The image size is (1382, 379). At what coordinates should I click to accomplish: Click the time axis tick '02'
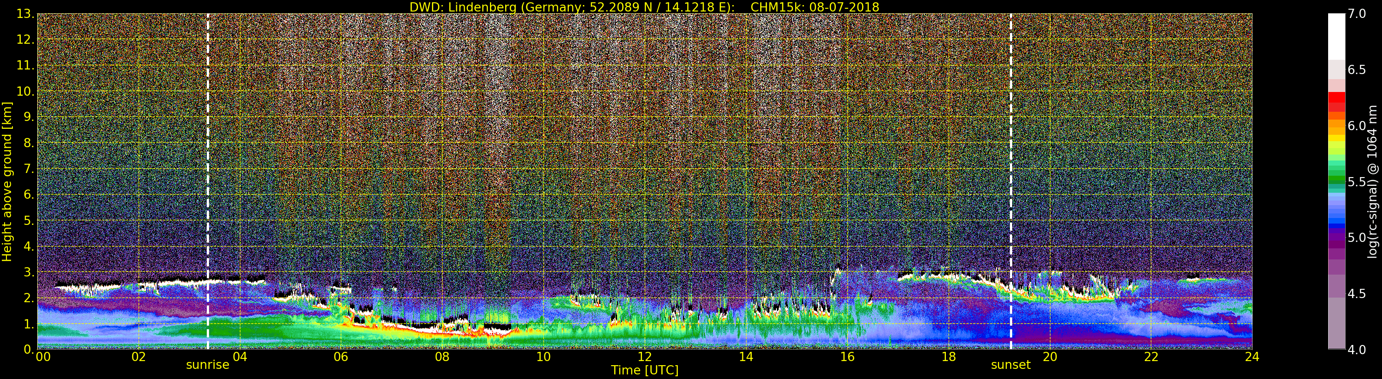tap(139, 357)
